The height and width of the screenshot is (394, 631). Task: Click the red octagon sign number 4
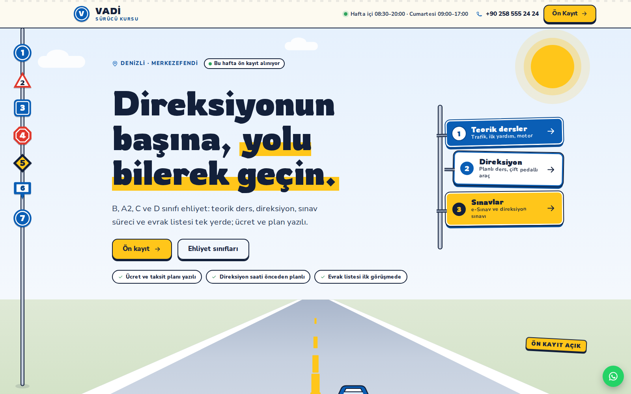(x=22, y=136)
